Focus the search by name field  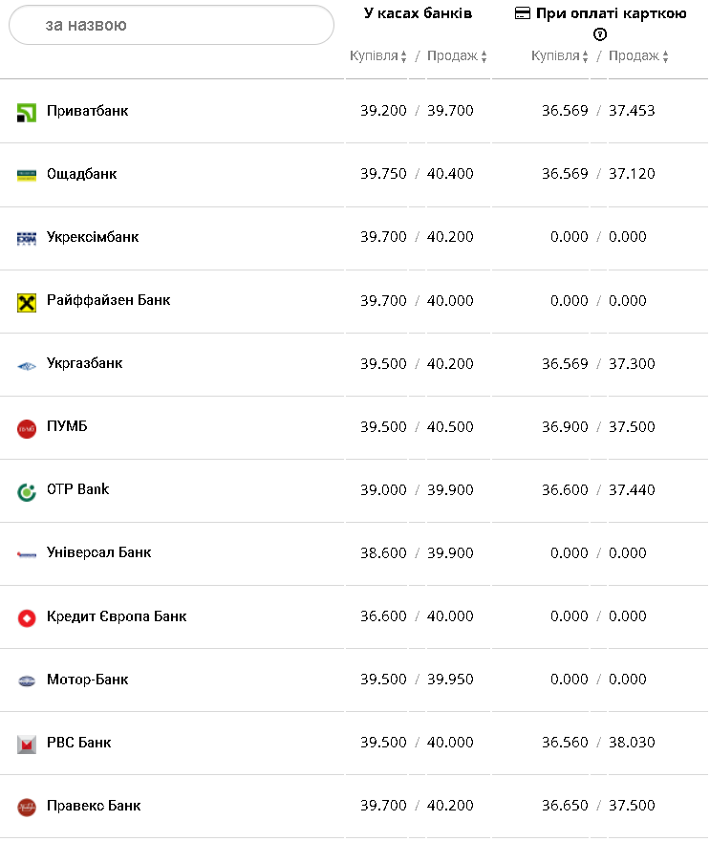172,25
